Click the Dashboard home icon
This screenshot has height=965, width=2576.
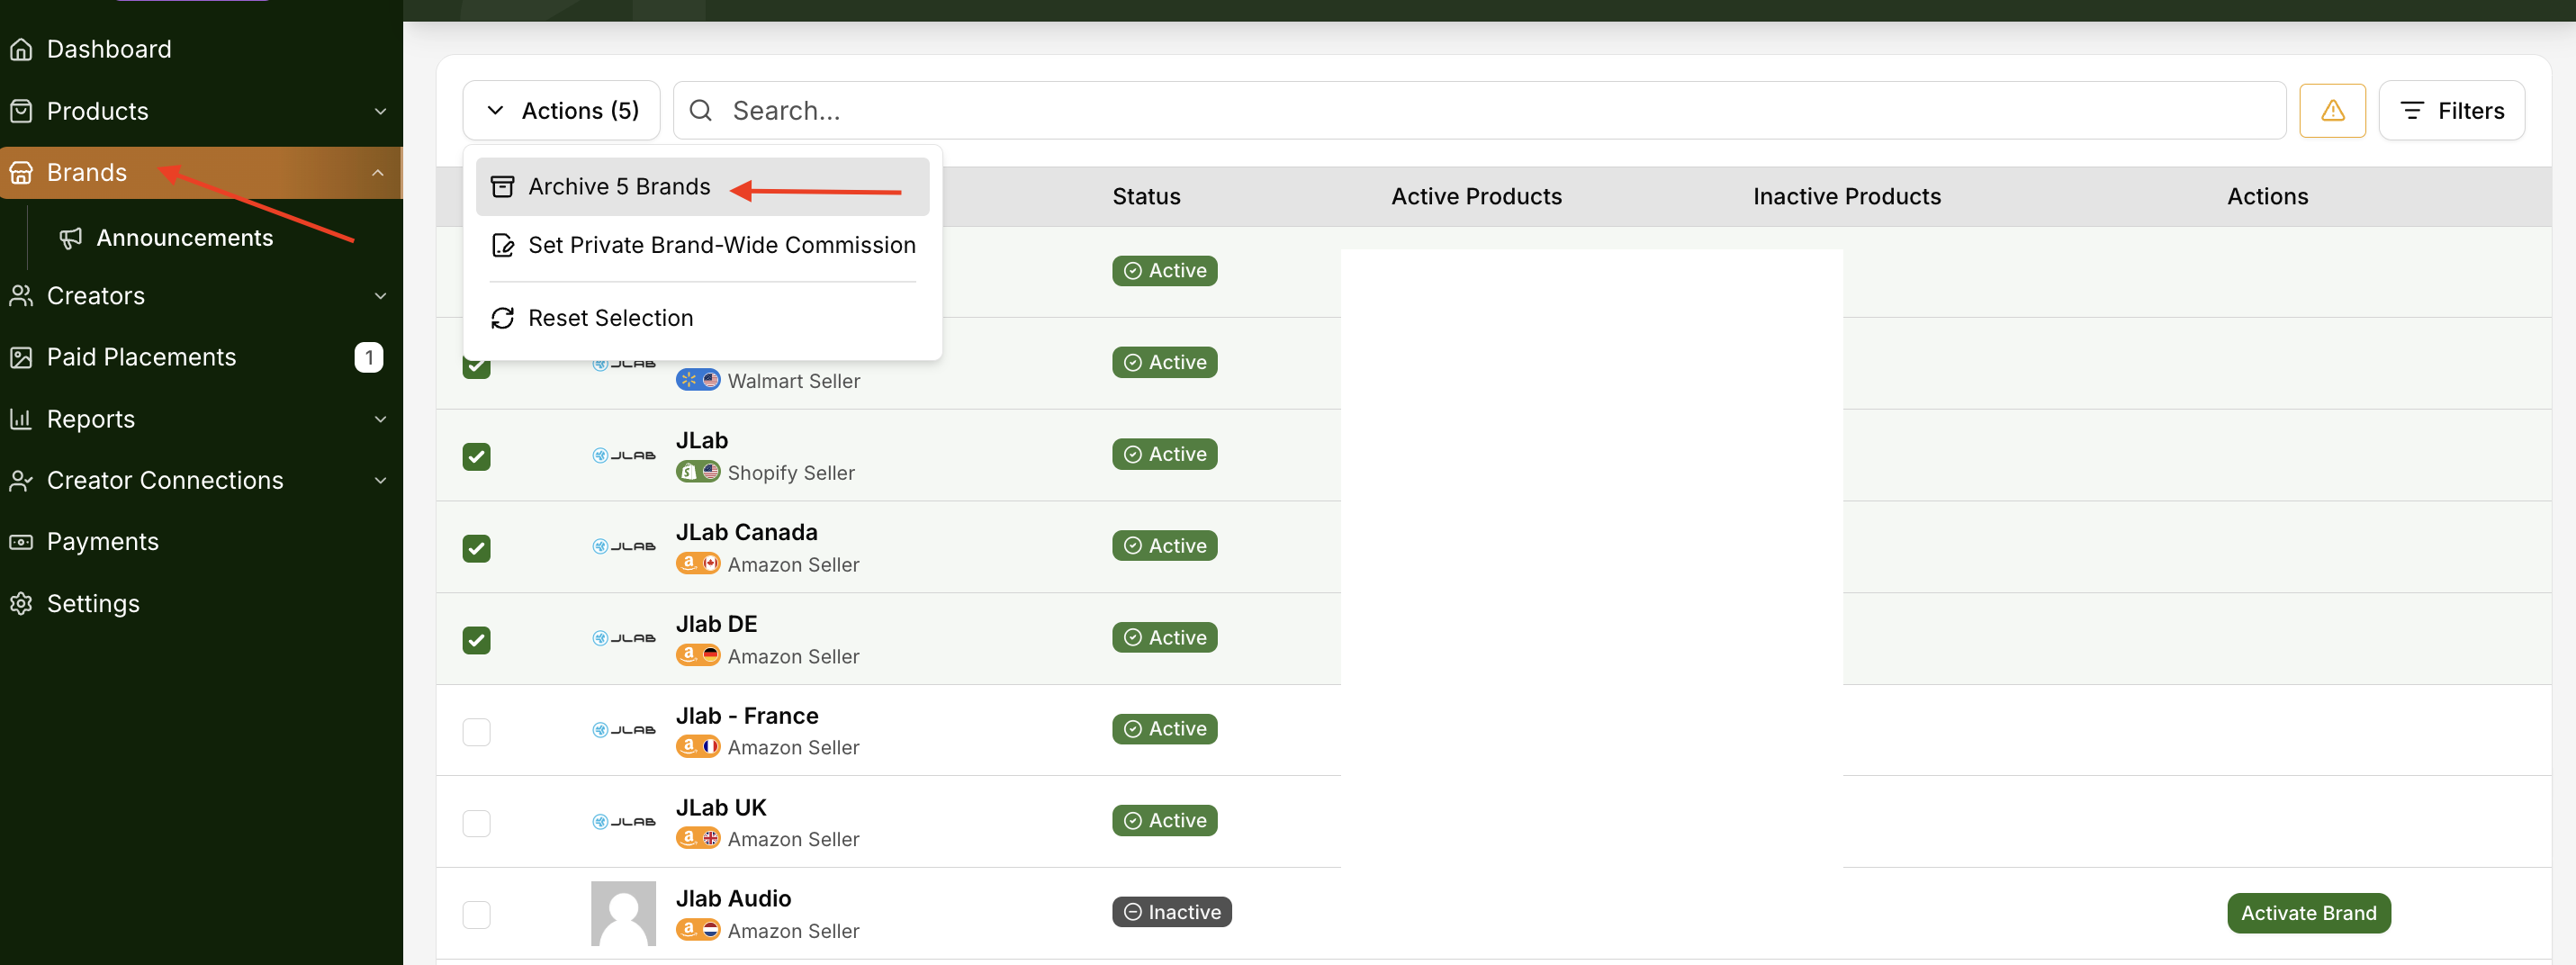[21, 49]
